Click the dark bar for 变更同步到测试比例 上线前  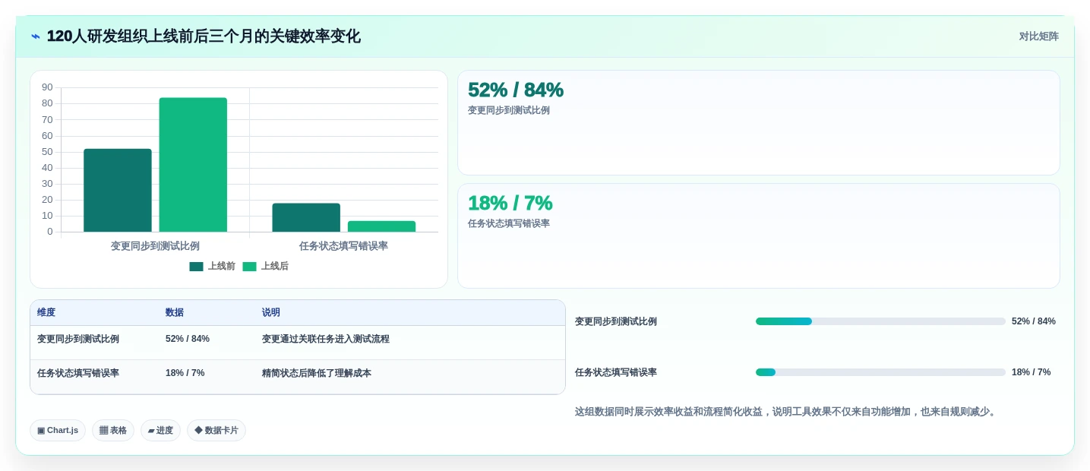(x=118, y=190)
